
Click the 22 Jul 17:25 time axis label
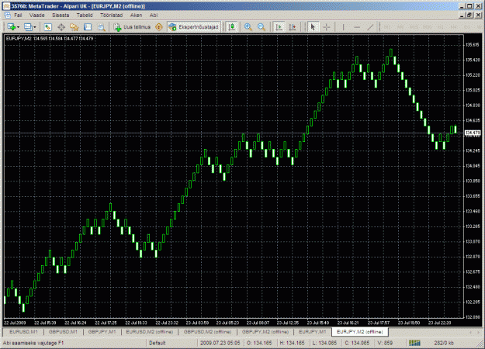[106, 323]
